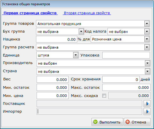Click the Вес value field
The image size is (154, 129).
tap(53, 79)
